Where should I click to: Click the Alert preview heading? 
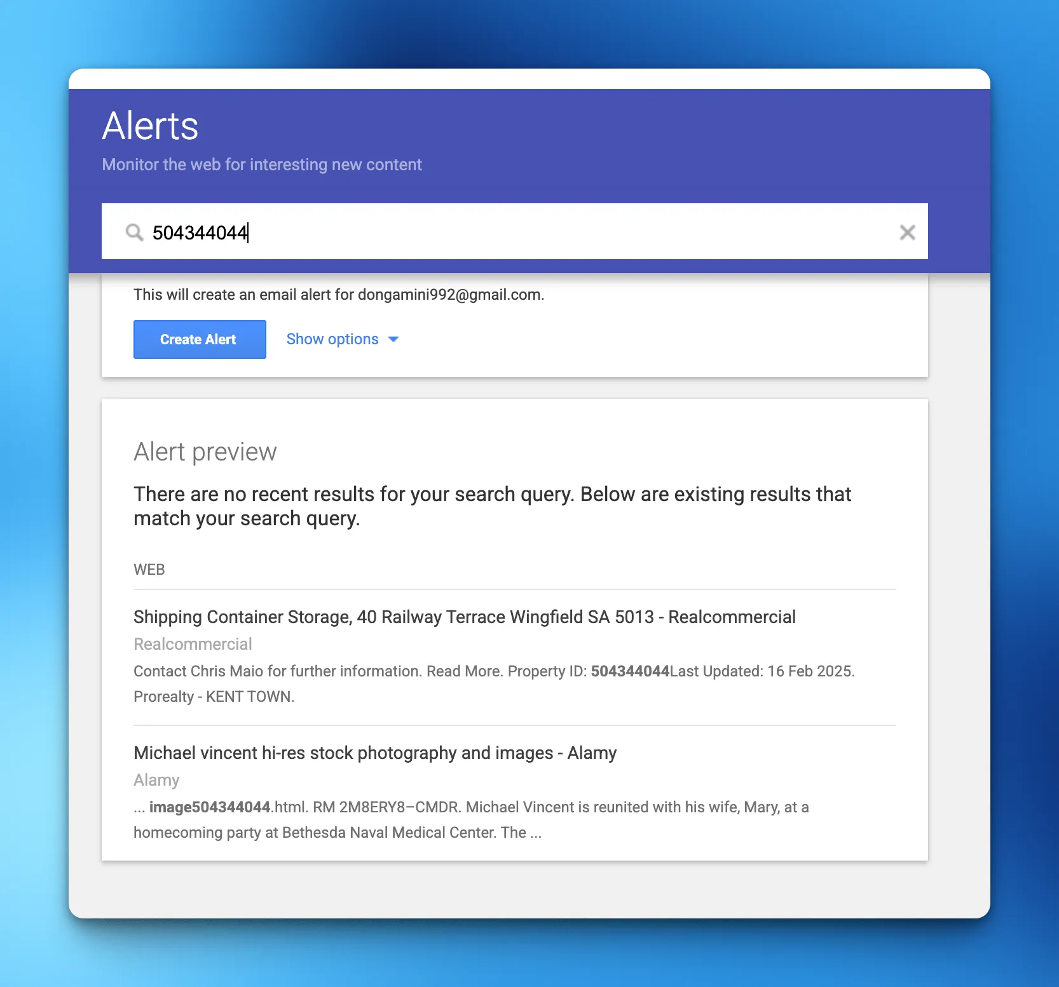[205, 452]
